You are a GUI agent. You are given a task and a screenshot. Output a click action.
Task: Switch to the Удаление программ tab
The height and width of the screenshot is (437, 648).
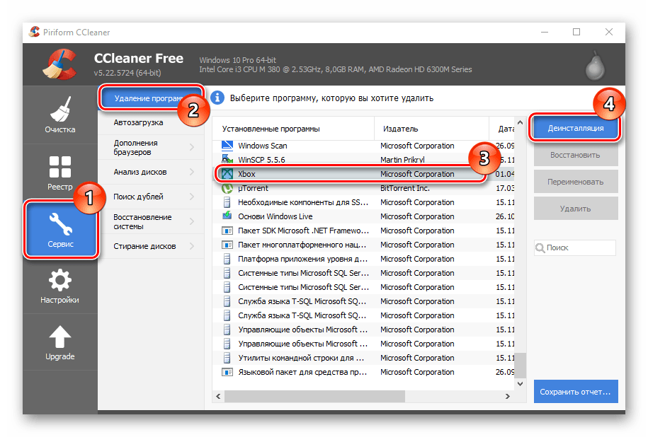pos(147,98)
